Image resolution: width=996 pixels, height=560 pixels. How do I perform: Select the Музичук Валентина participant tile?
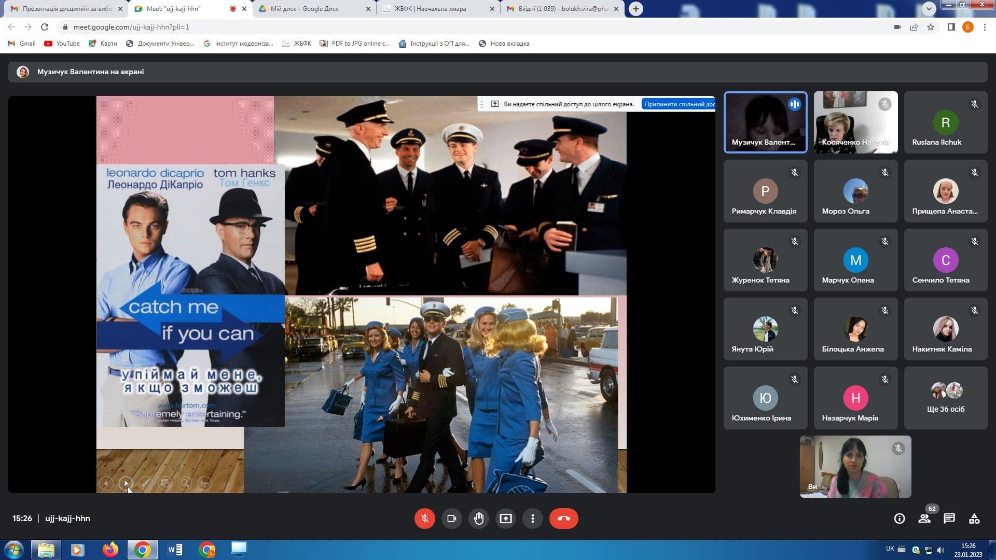[765, 122]
